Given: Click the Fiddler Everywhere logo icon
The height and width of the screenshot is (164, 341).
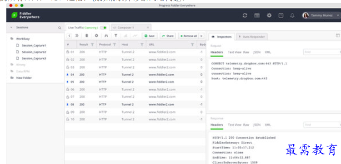Looking at the screenshot, I should click(x=15, y=15).
